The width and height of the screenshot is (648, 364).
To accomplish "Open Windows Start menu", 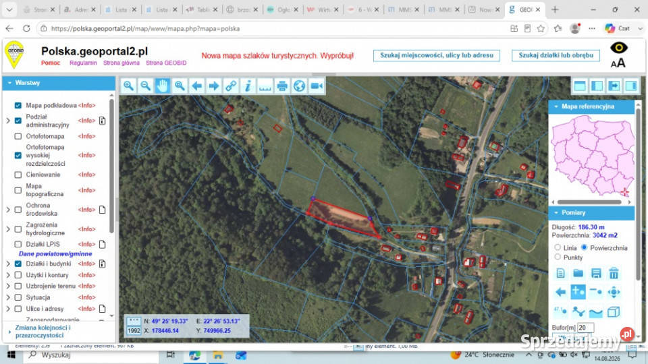I will (11, 355).
